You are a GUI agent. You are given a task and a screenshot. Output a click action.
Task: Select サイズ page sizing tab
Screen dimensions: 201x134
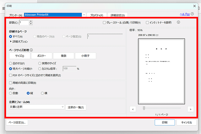pyautogui.click(x=20, y=56)
